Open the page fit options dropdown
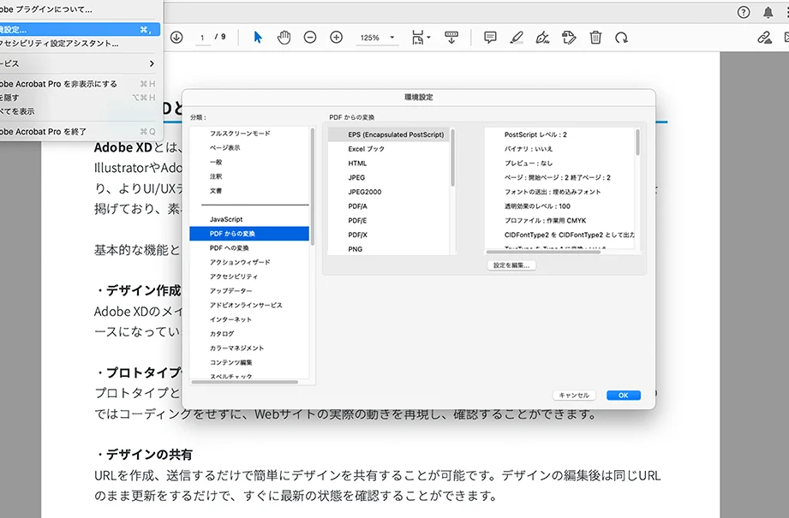 [x=421, y=37]
